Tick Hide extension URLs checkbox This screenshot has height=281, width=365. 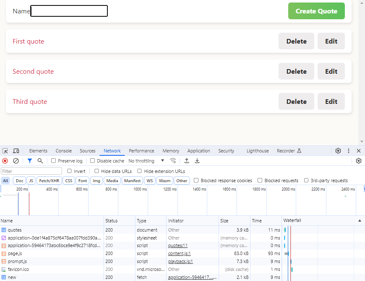point(139,171)
